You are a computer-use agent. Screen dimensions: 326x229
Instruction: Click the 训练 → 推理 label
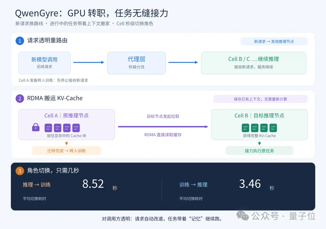click(x=193, y=185)
